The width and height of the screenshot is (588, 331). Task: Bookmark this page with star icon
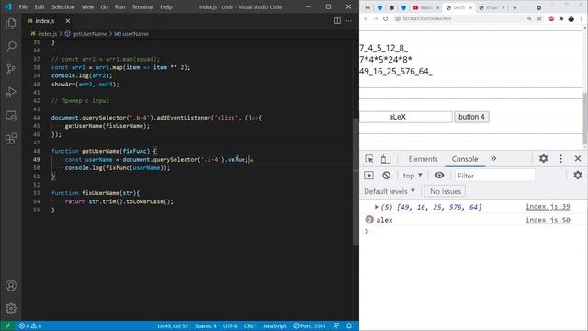point(539,18)
